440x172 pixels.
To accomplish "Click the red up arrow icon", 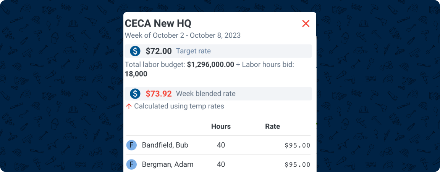I will [x=129, y=106].
